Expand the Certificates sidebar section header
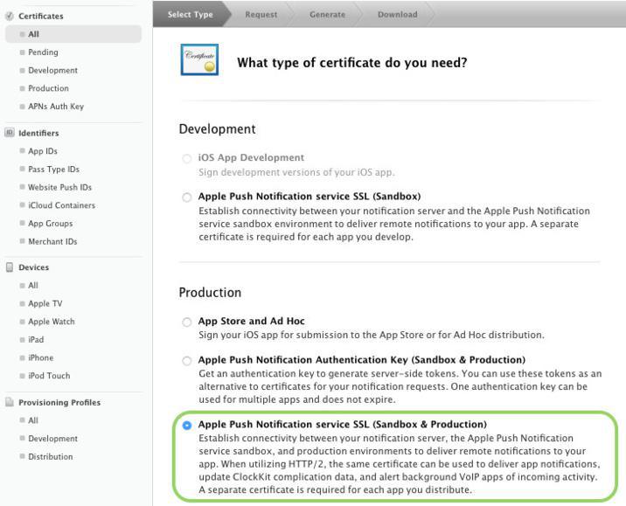This screenshot has width=626, height=506. (x=40, y=16)
